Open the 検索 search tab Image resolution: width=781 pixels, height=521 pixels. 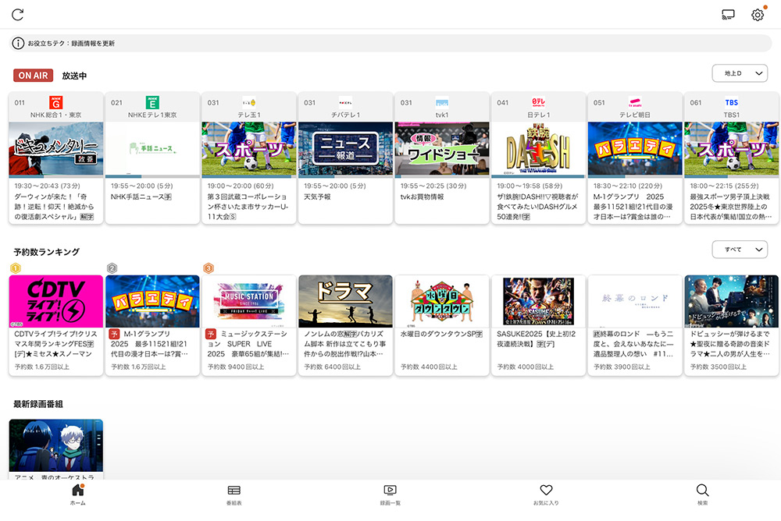[702, 494]
